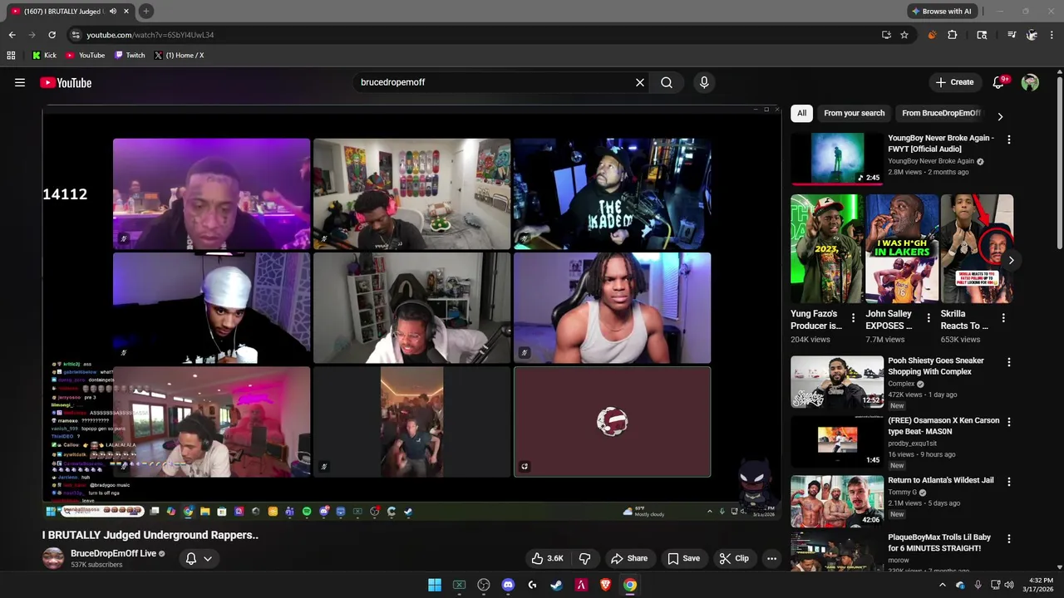Open the John Salley EXPOSES short

(902, 249)
